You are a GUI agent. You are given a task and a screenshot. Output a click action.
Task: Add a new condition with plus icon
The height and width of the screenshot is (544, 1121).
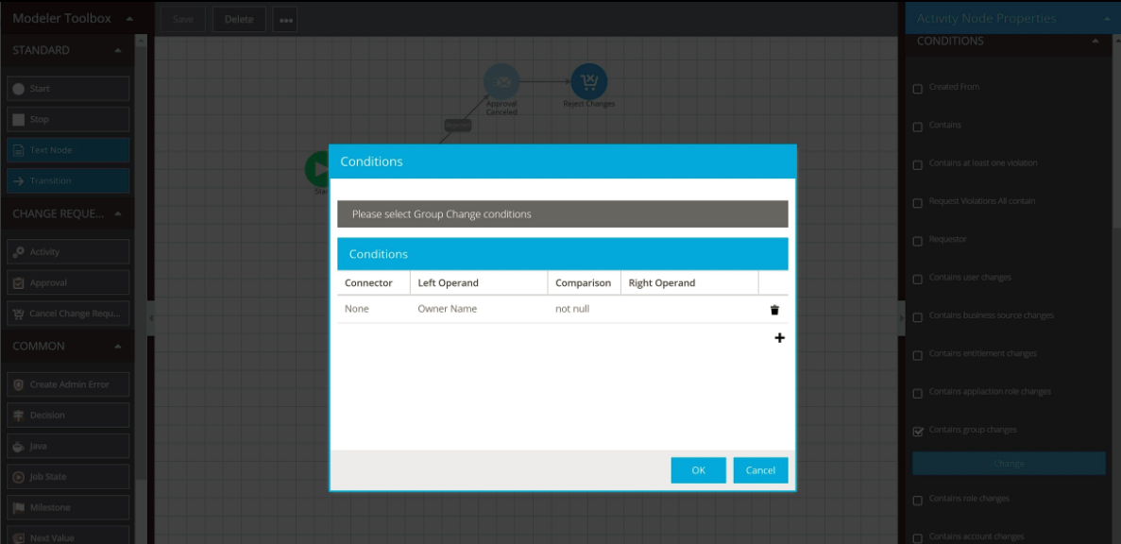tap(779, 338)
